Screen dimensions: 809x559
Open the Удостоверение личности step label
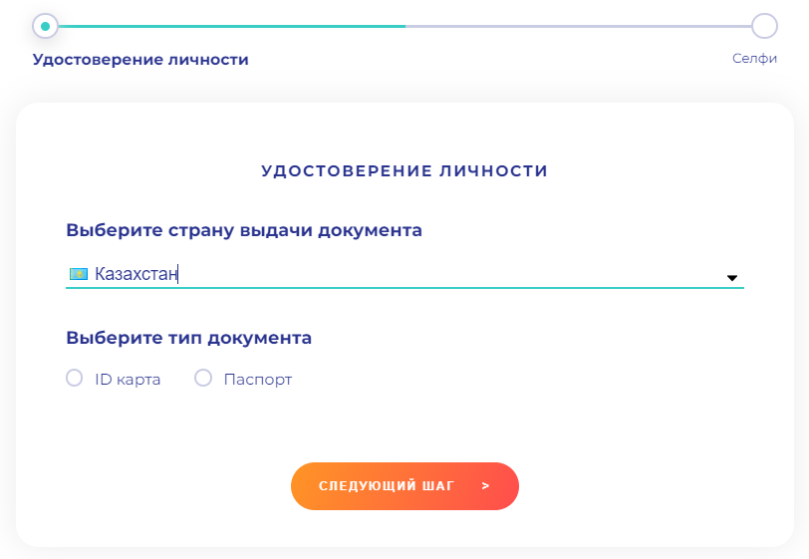tap(140, 60)
